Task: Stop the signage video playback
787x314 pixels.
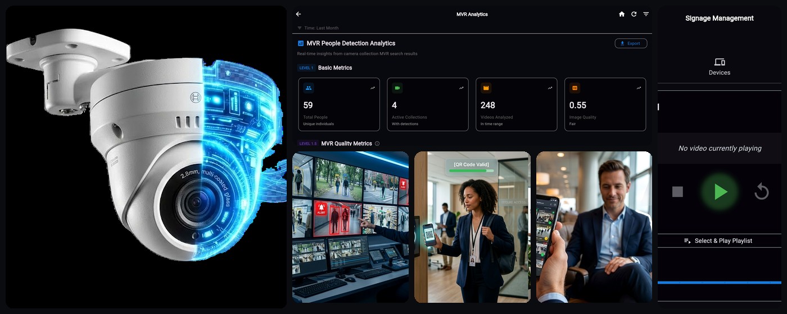Action: click(x=677, y=192)
